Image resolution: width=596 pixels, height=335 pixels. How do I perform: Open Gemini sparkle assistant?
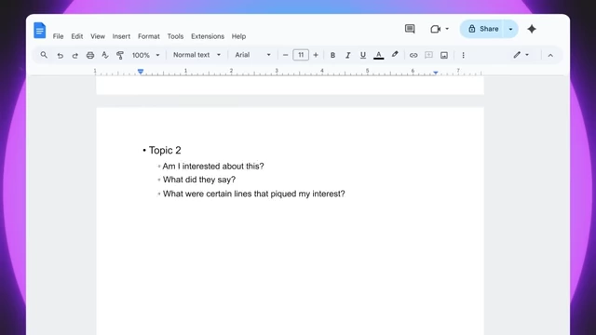[532, 29]
